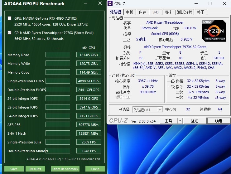231x174 pixels.
Task: Click the core voltage value 0.920 V
Action: (x=186, y=39)
